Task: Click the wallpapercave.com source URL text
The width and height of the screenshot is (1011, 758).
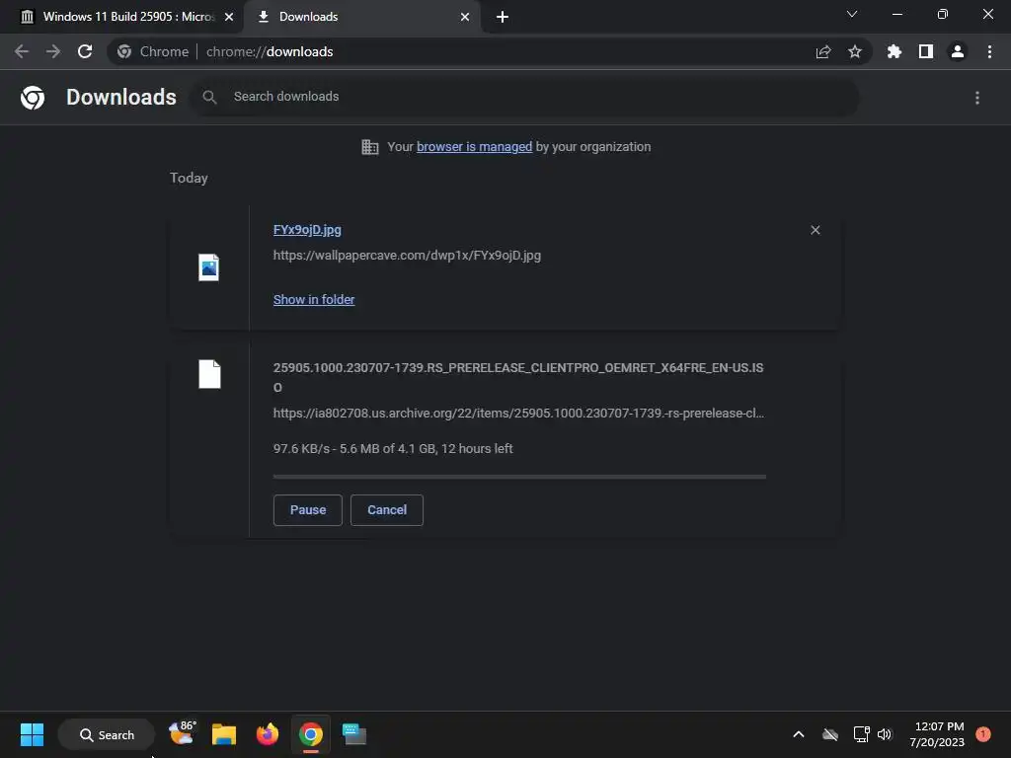Action: point(407,256)
